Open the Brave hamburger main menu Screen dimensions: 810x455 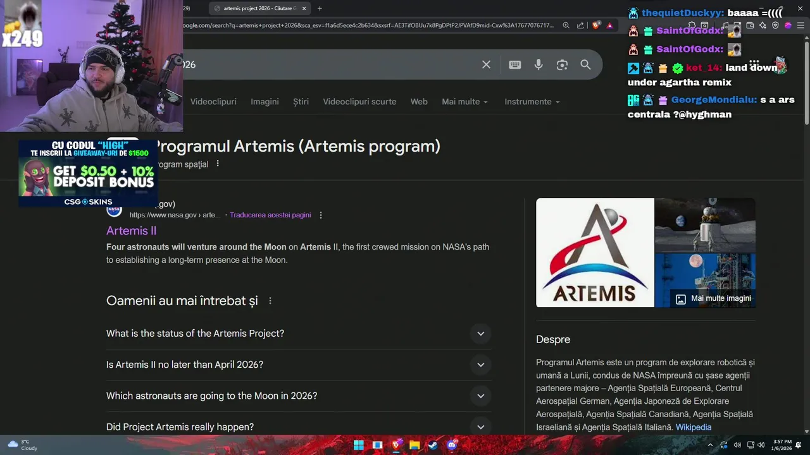(x=801, y=25)
